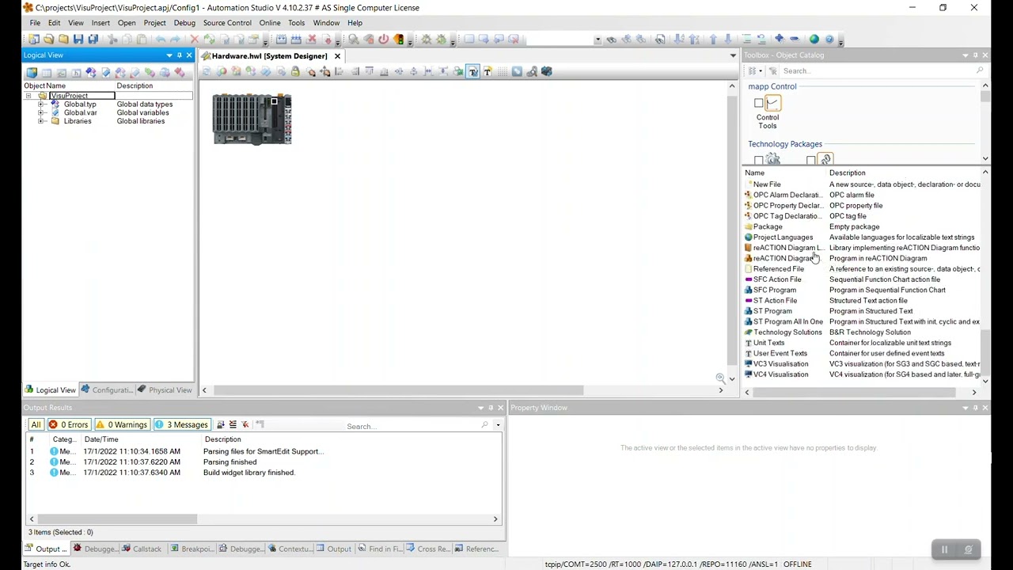Viewport: 1013px width, 570px height.
Task: Click the traffic light status icon
Action: click(x=398, y=39)
